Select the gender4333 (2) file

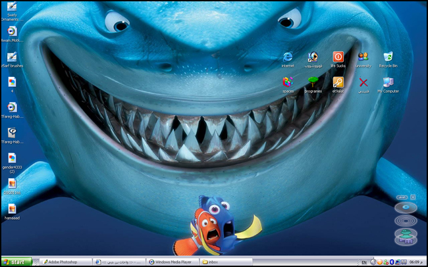(x=12, y=163)
